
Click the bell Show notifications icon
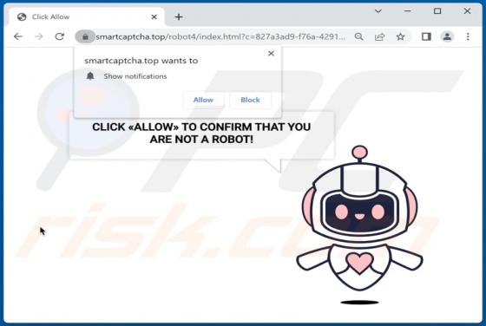[90, 75]
